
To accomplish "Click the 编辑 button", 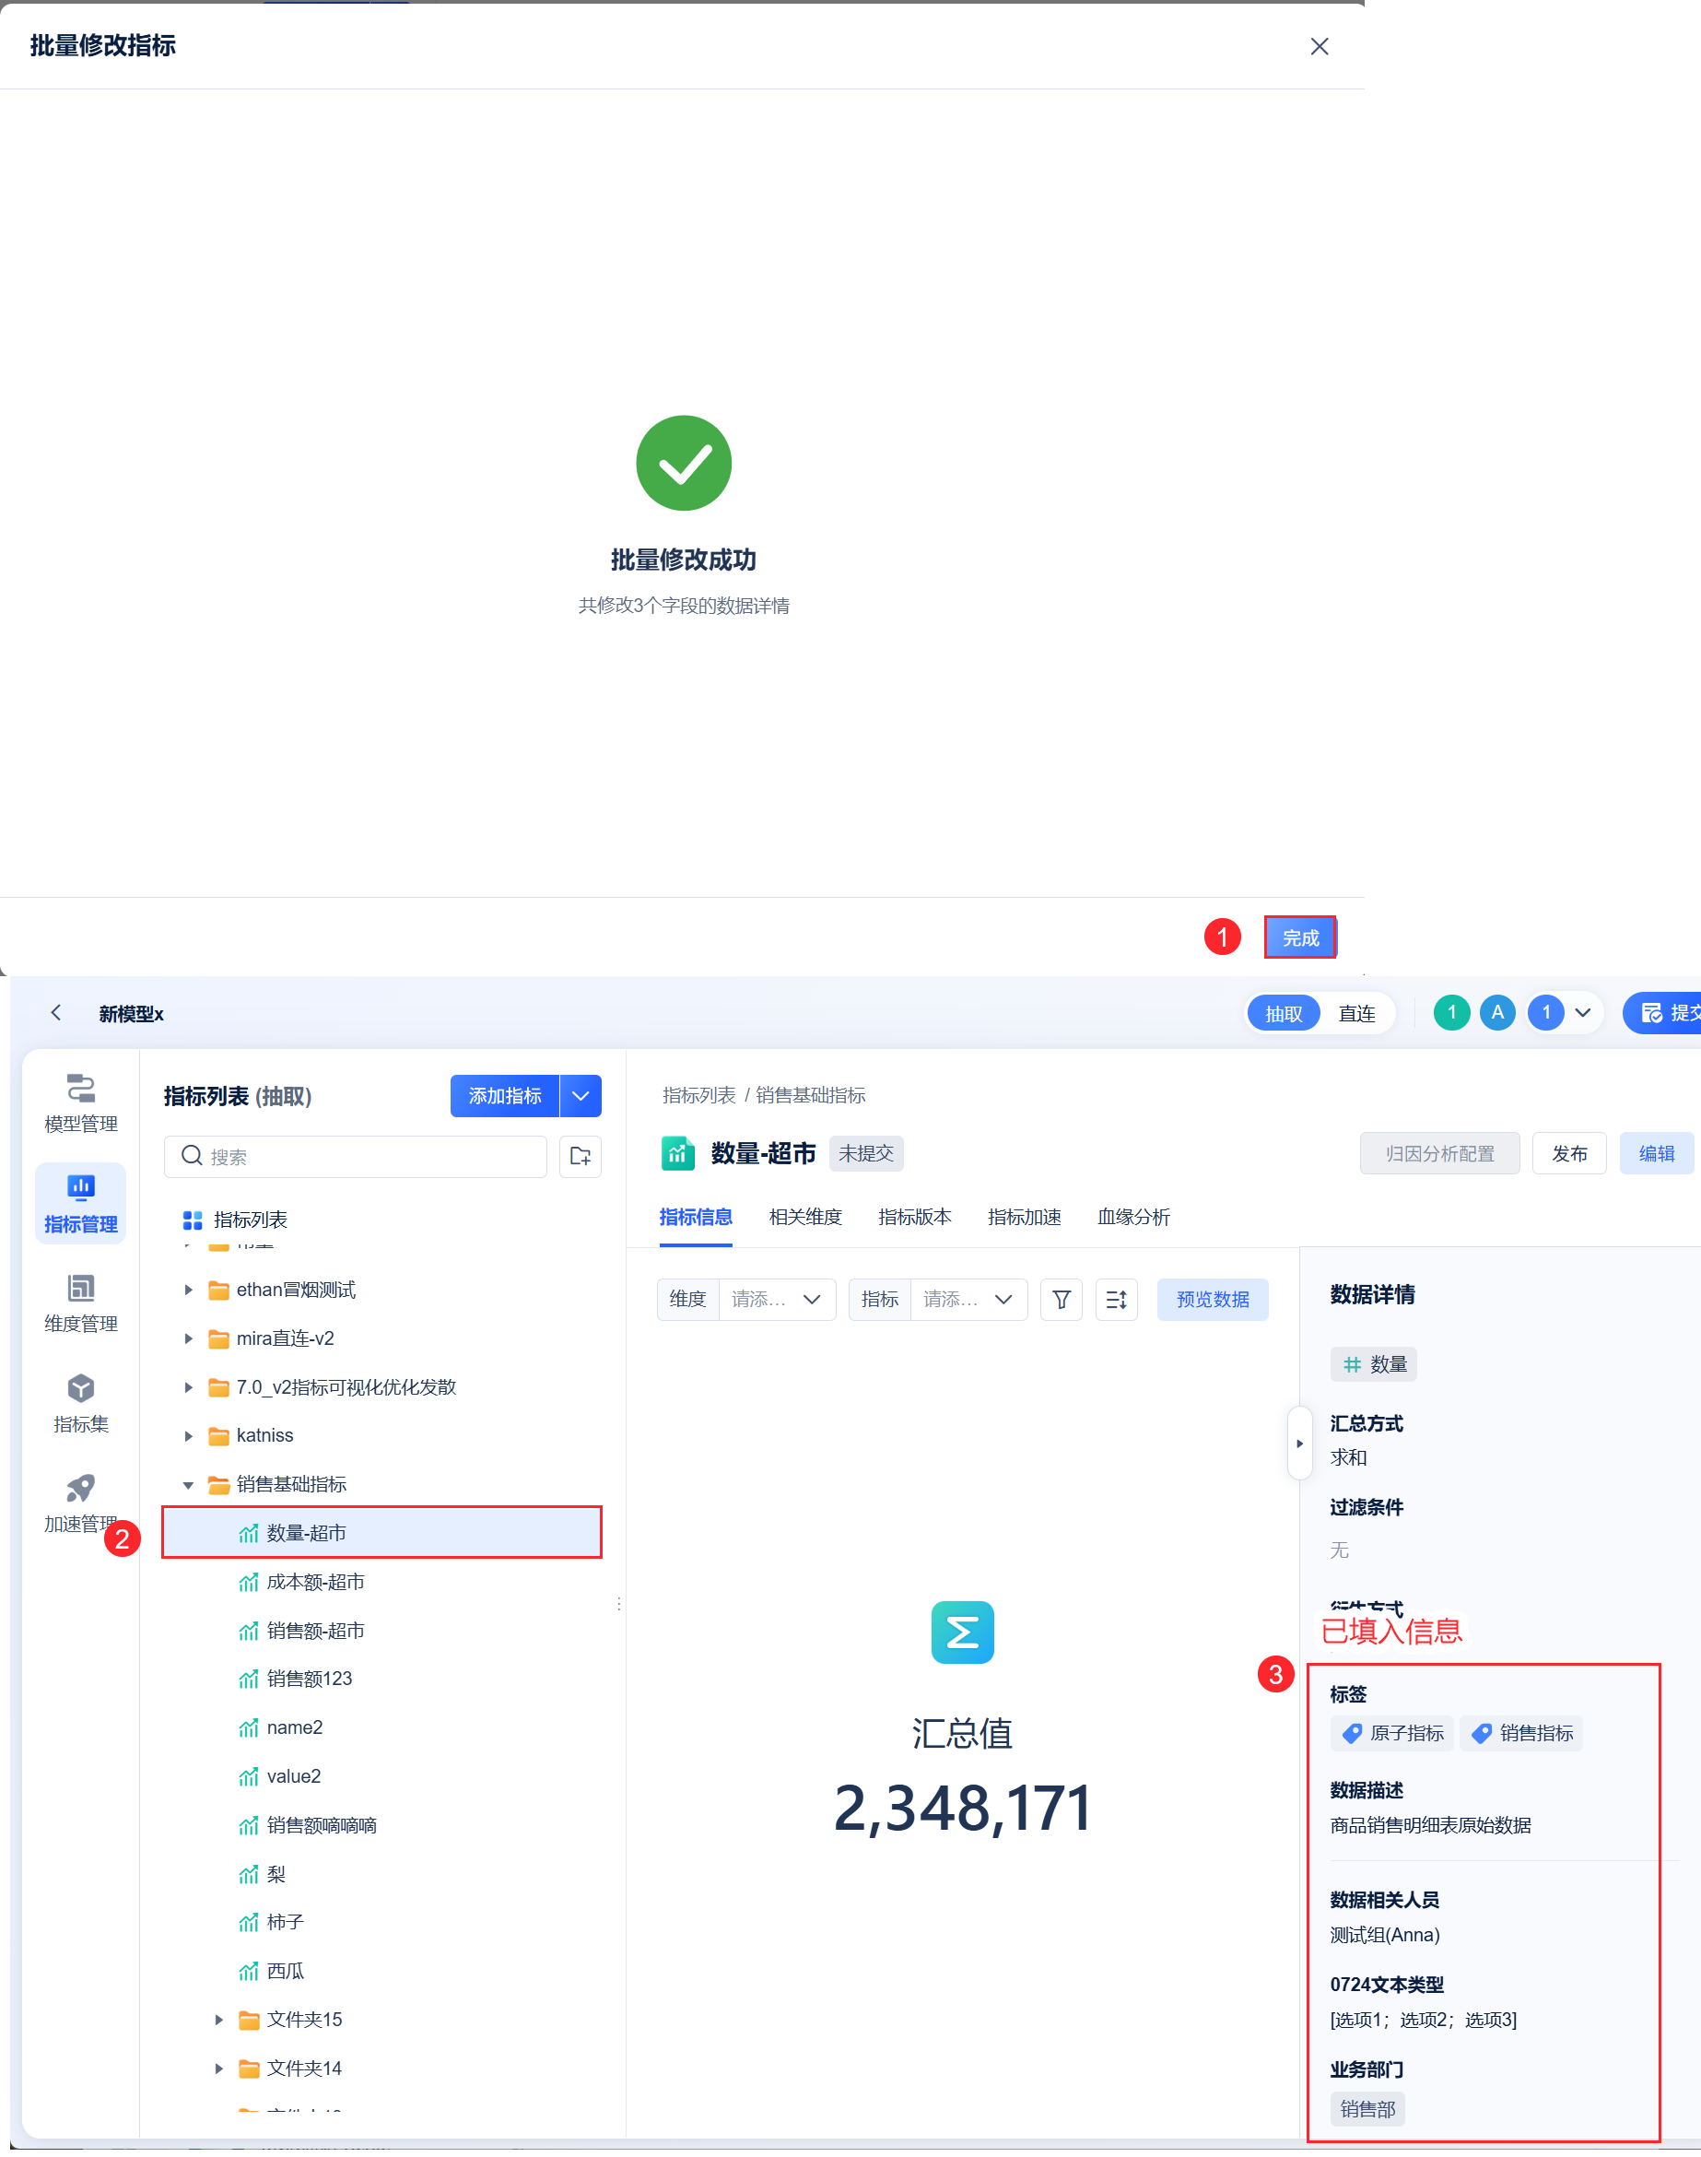I will coord(1656,1153).
